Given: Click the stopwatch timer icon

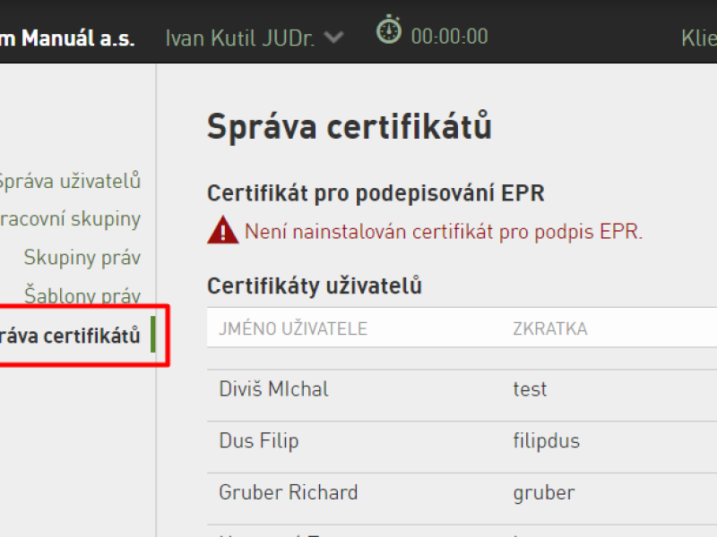Looking at the screenshot, I should [389, 30].
